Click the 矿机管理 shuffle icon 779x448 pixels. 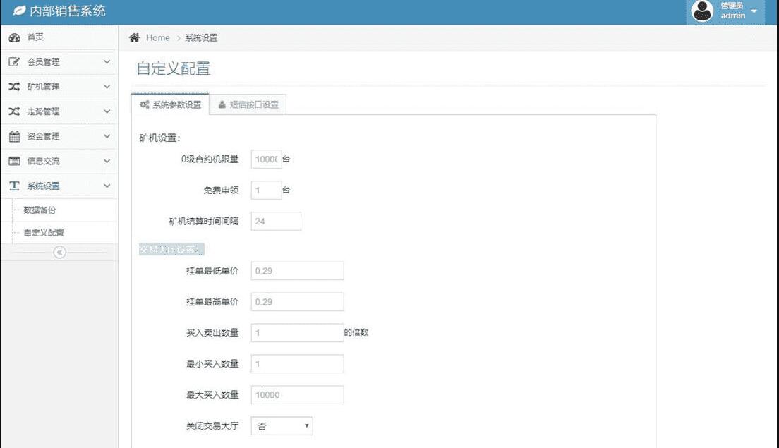click(x=14, y=86)
